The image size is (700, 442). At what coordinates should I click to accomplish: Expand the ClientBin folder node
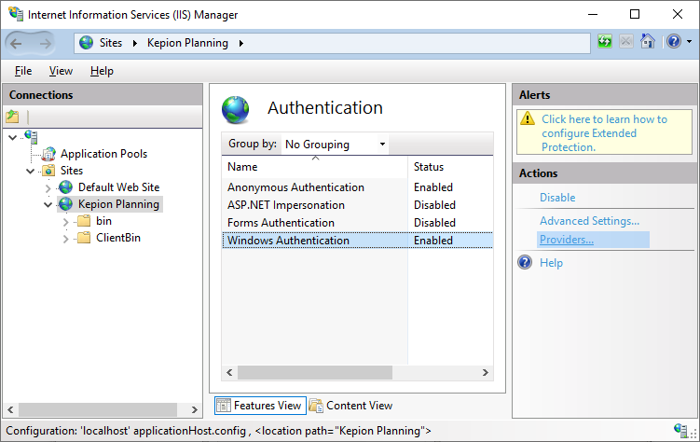(x=65, y=238)
